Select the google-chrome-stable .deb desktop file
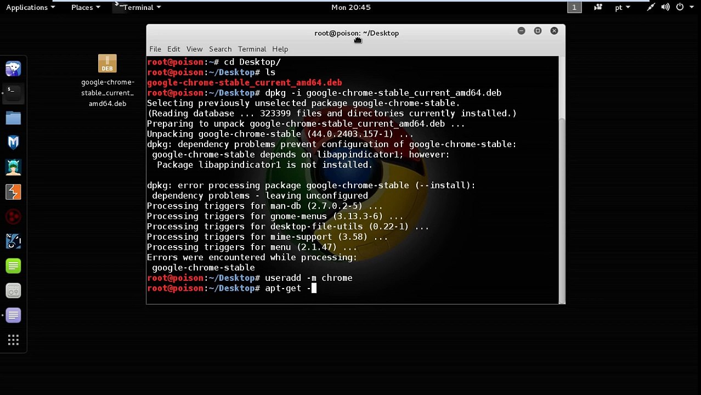This screenshot has height=395, width=701. tap(108, 81)
